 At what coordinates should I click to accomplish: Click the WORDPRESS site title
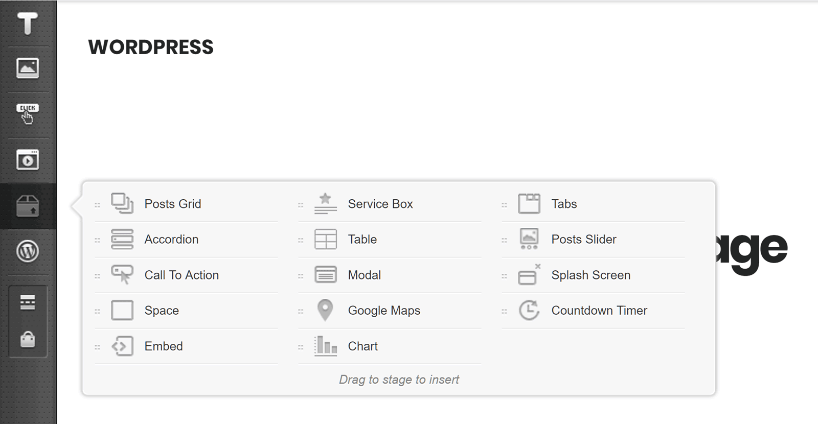point(151,47)
